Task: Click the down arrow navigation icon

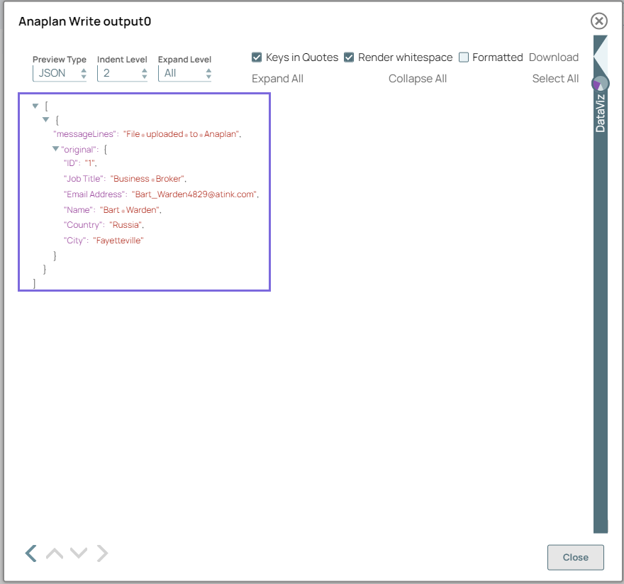Action: 78,553
